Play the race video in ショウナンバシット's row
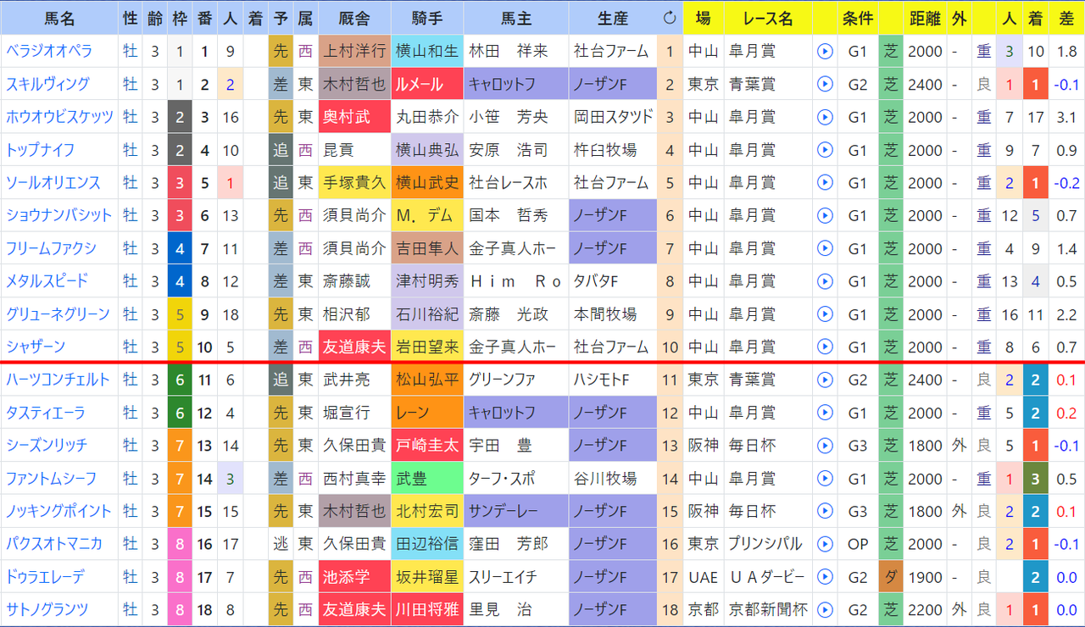1085x627 pixels. click(825, 215)
